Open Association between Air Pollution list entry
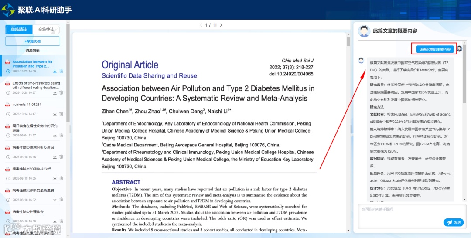 (x=32, y=66)
